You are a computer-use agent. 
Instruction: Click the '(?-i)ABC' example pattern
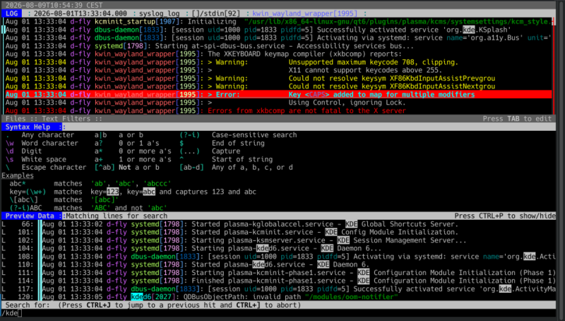pos(25,208)
